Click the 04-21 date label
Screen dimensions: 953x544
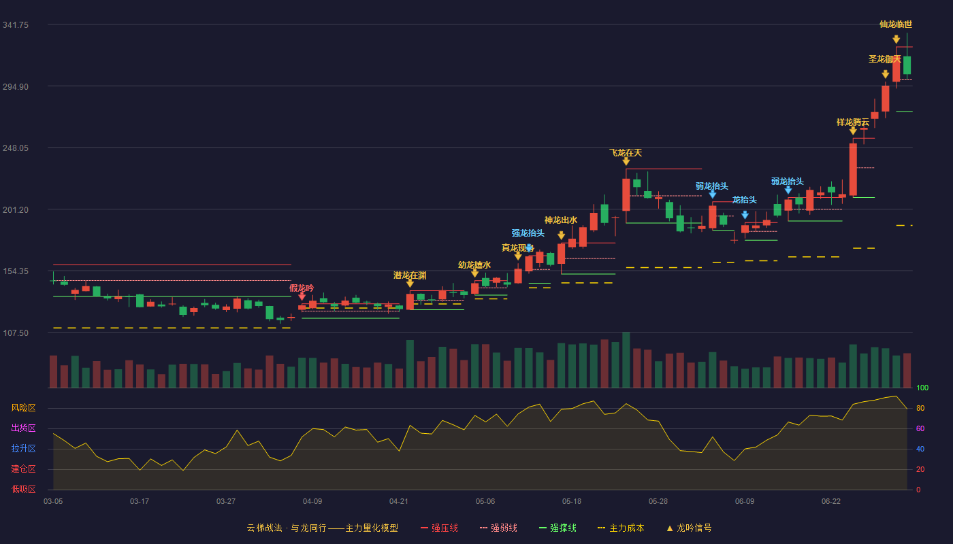coord(399,501)
